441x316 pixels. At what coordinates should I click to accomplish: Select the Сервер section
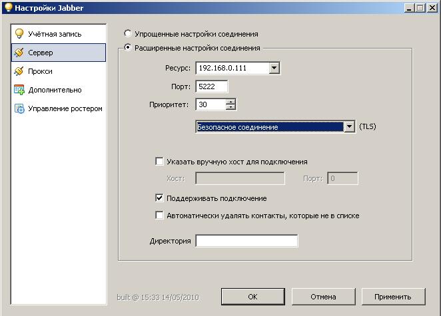pos(59,53)
